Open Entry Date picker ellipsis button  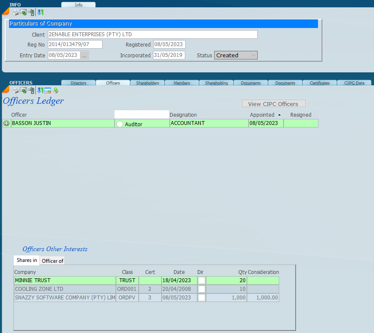(84, 55)
